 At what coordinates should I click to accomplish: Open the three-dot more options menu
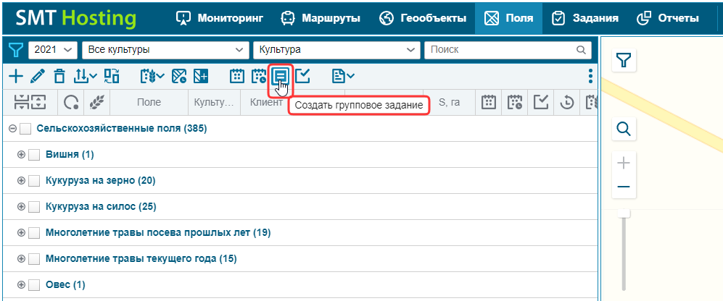(x=591, y=76)
